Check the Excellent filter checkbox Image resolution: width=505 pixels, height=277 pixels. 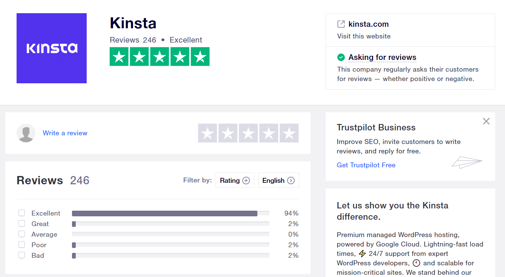tap(22, 213)
